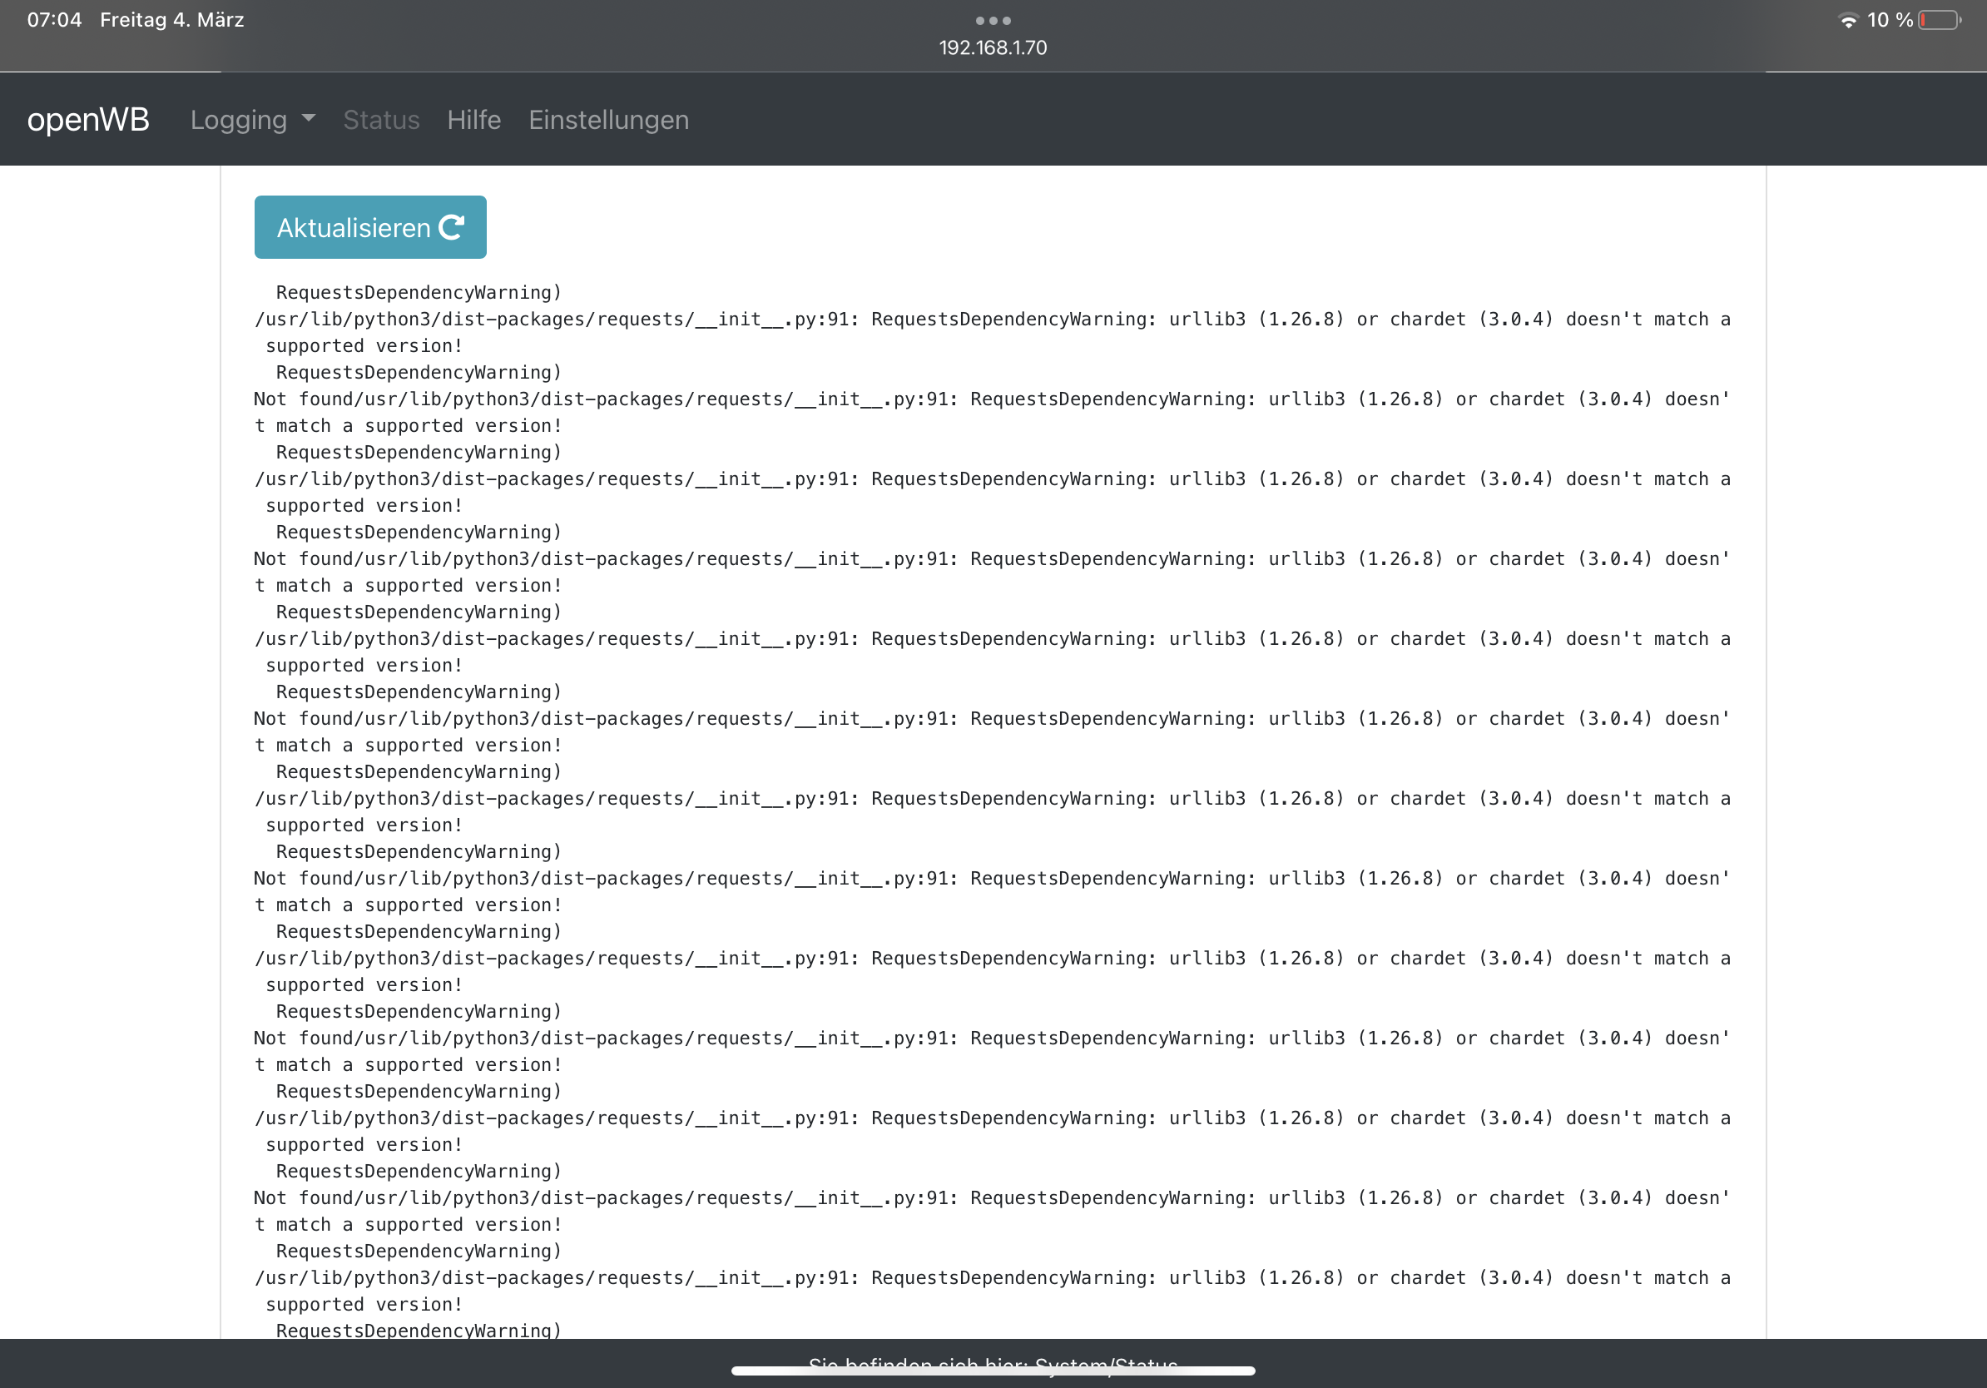1987x1388 pixels.
Task: Tap the battery icon in status bar
Action: [x=1940, y=20]
